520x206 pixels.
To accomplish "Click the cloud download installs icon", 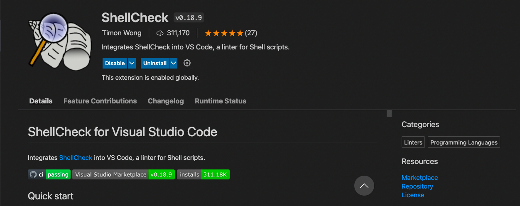I will (x=160, y=33).
